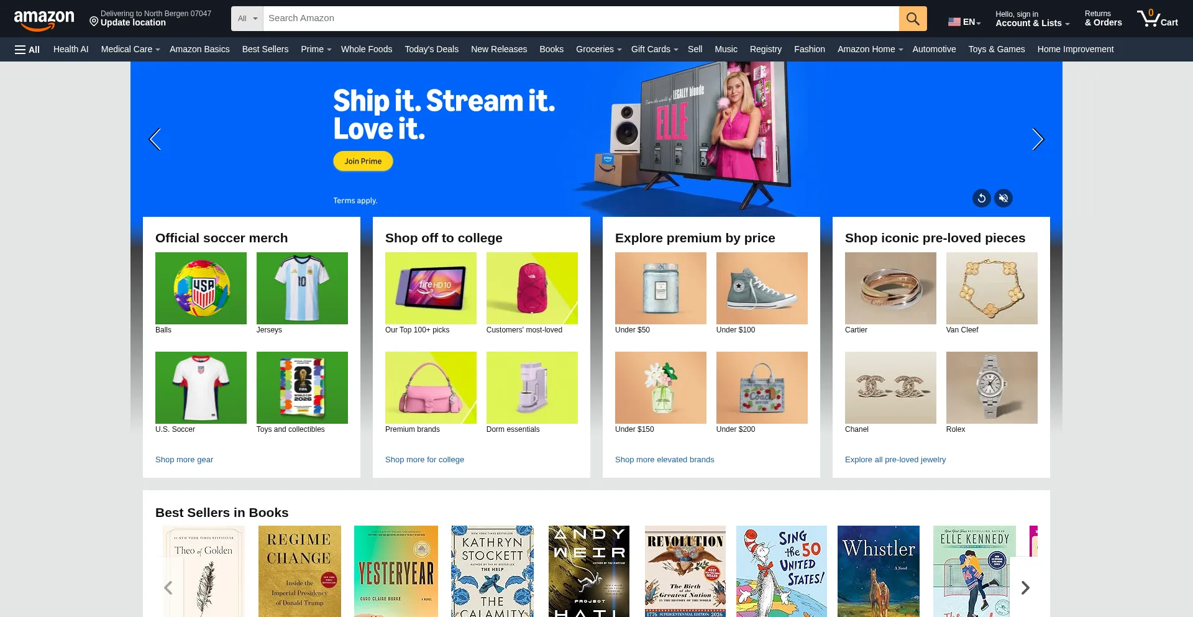Go to Best Sellers nav item
This screenshot has width=1193, height=617.
265,49
